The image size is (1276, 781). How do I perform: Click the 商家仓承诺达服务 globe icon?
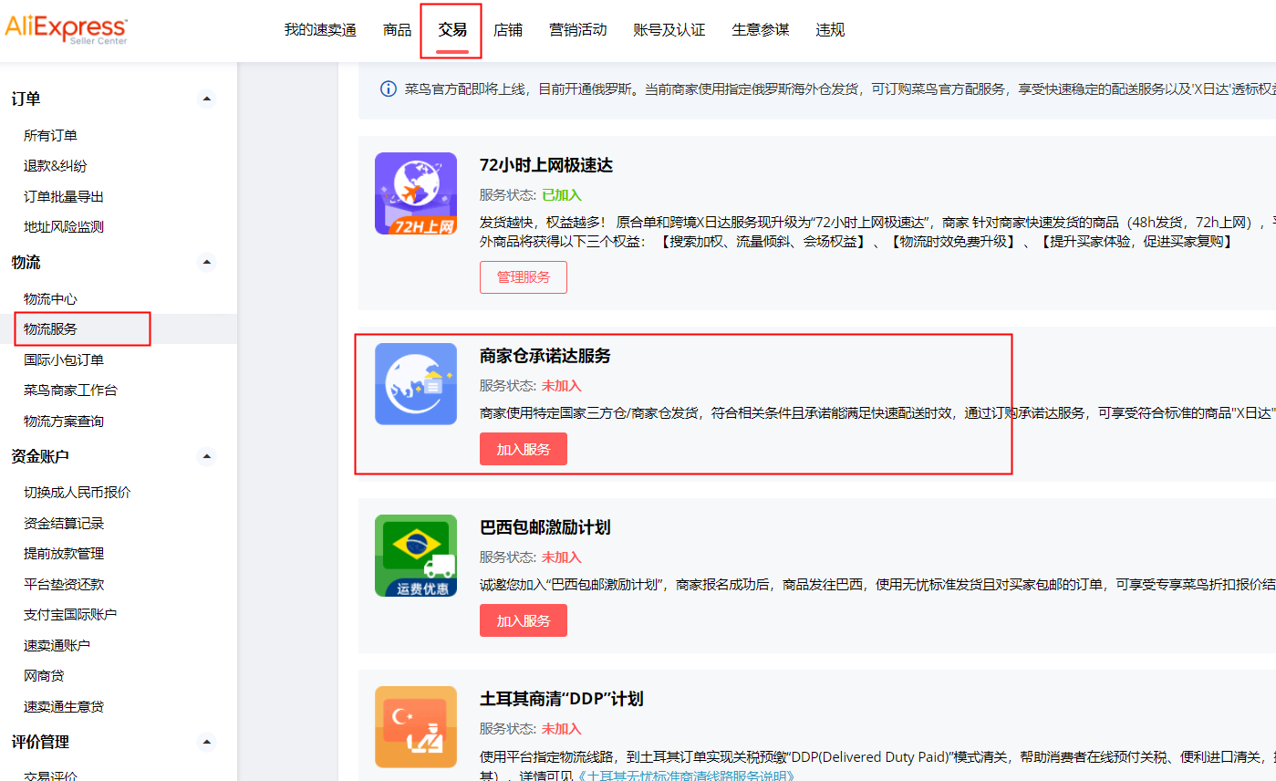pos(416,384)
